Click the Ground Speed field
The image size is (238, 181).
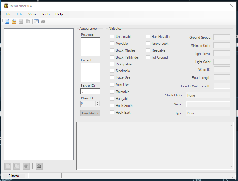coord(222,37)
